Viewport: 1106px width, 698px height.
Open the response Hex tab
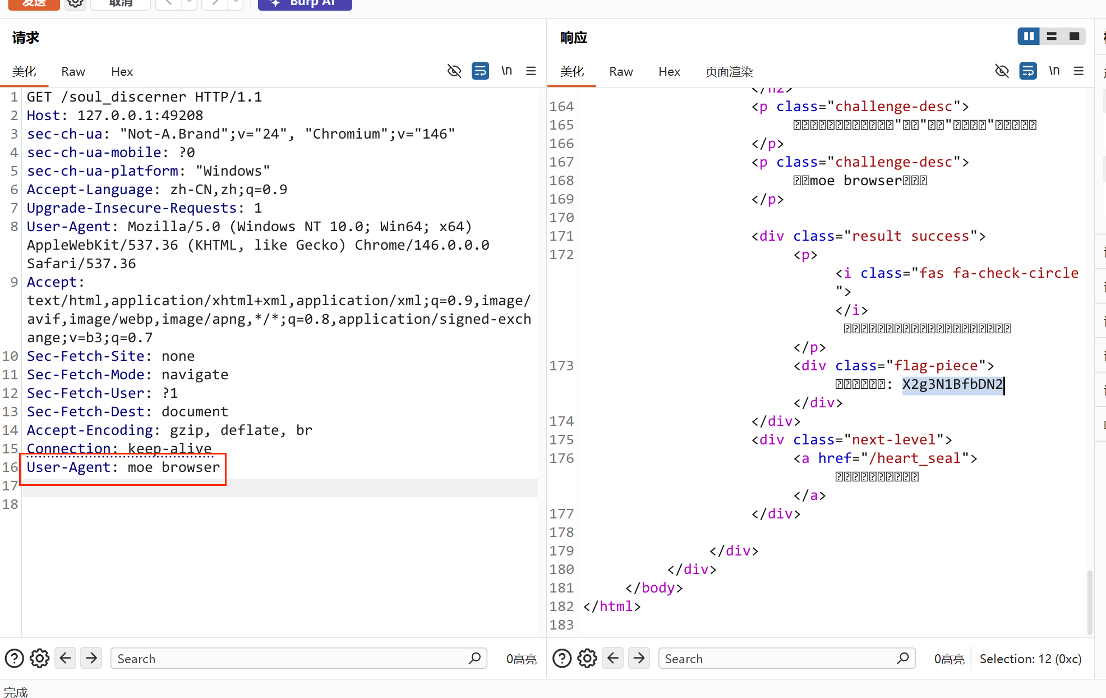coord(669,71)
